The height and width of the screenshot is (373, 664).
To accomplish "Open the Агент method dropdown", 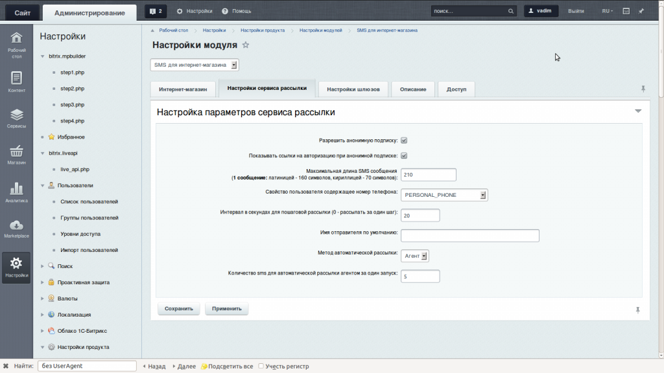I will [x=415, y=256].
